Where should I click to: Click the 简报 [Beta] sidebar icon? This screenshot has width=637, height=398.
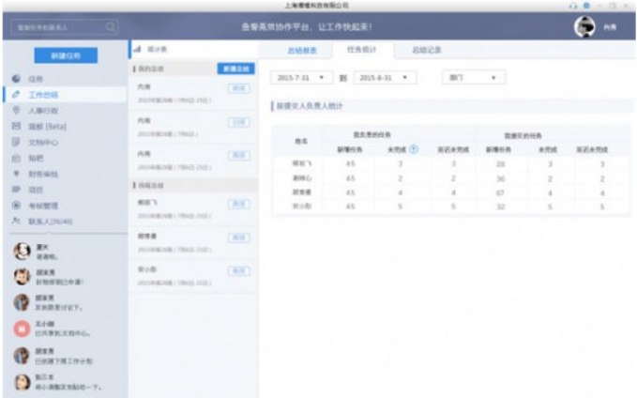pos(17,126)
